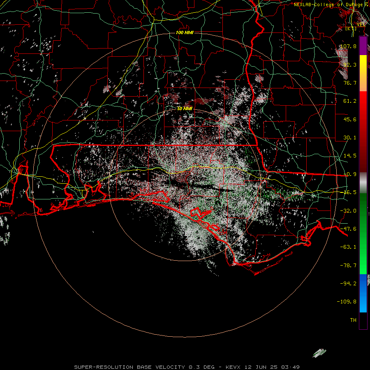Click the TH label beside the color bar
This screenshot has height=370, width=370.
pos(353,320)
